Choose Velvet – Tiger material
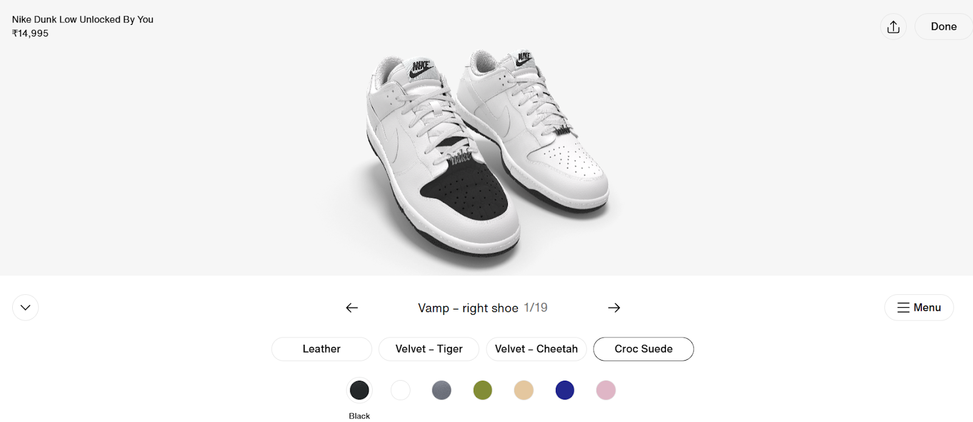973x422 pixels. (429, 349)
